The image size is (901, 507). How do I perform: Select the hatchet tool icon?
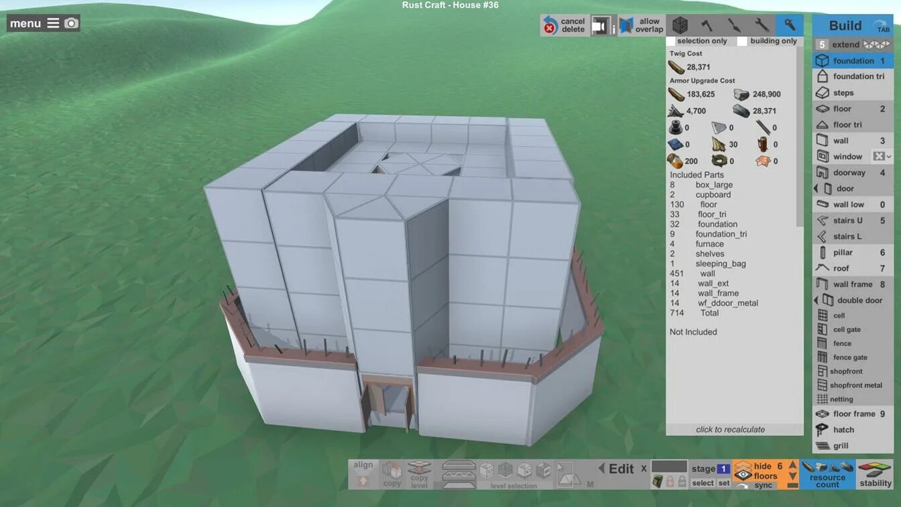click(707, 25)
